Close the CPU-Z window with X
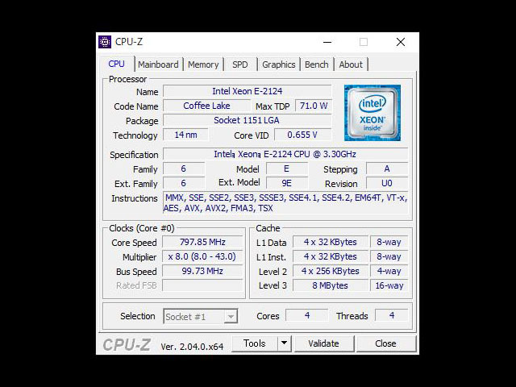516x387 pixels. click(401, 42)
